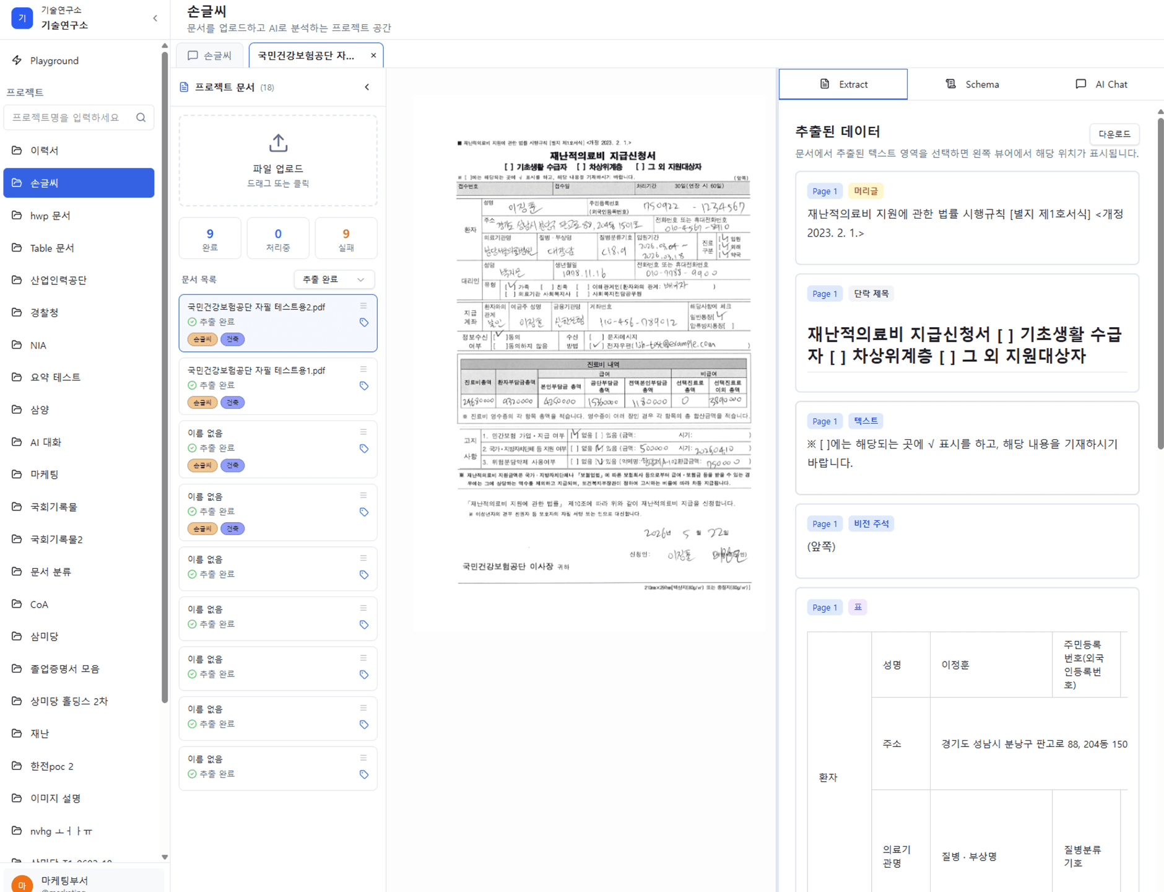Click the extracted data panel scrollbar
1164x892 pixels.
click(1160, 282)
